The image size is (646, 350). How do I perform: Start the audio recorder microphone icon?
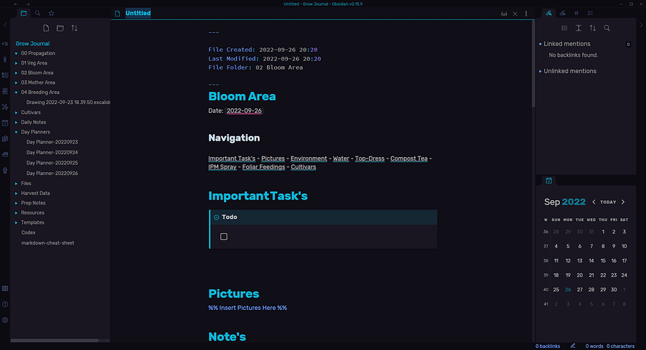click(5, 171)
